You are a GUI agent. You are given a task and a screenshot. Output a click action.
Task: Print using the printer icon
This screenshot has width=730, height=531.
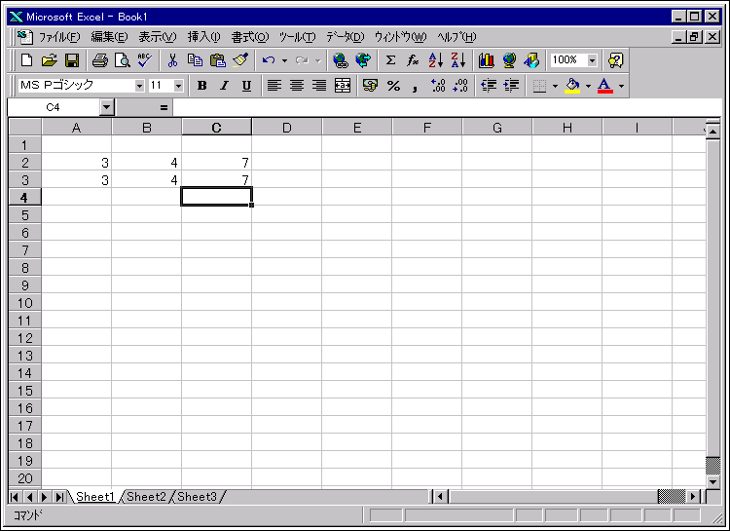[99, 60]
